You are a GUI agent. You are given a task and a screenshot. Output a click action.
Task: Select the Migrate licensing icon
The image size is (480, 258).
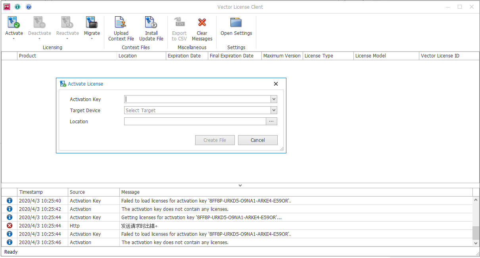pyautogui.click(x=92, y=23)
